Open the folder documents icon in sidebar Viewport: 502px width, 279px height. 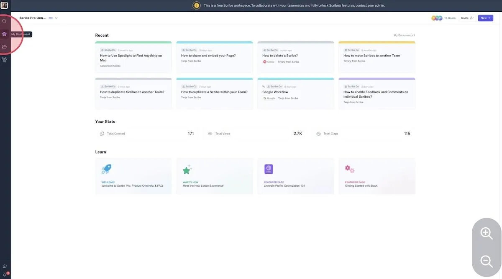[4, 47]
